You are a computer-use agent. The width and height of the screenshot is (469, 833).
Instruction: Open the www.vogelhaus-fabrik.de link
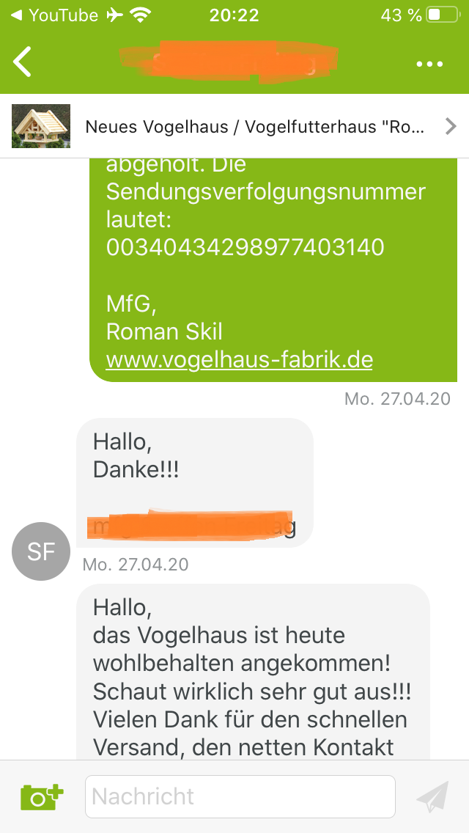click(x=239, y=359)
